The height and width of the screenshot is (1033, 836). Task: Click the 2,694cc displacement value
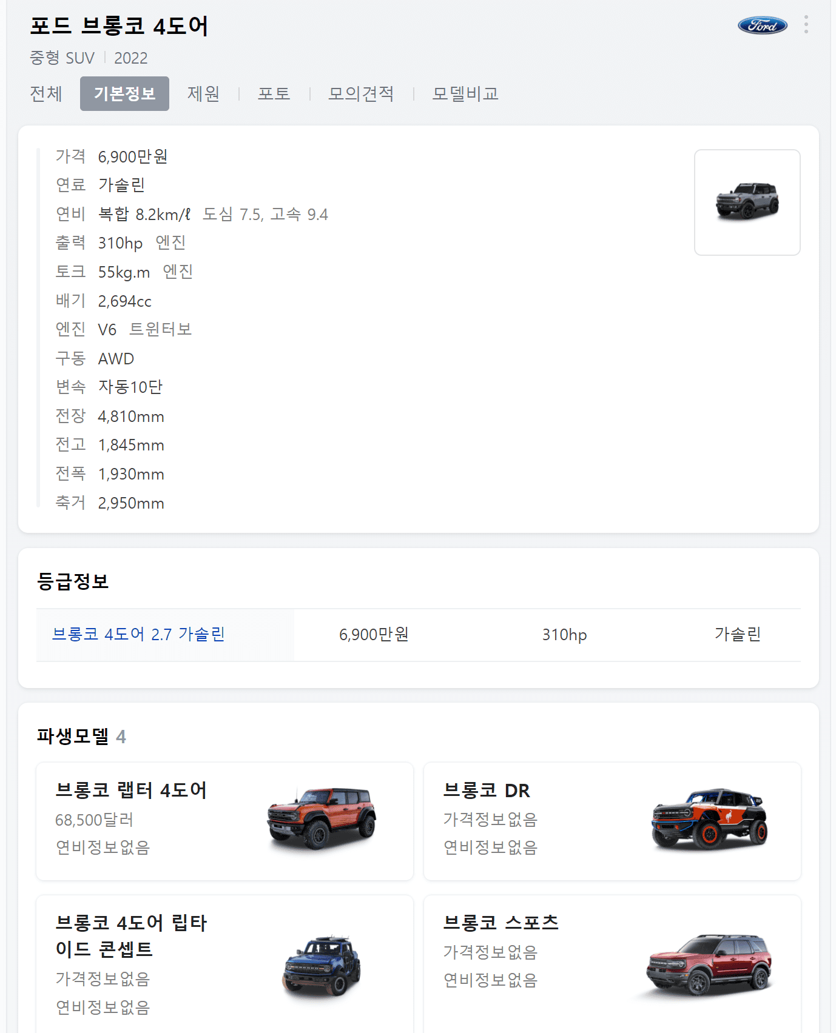(x=125, y=301)
